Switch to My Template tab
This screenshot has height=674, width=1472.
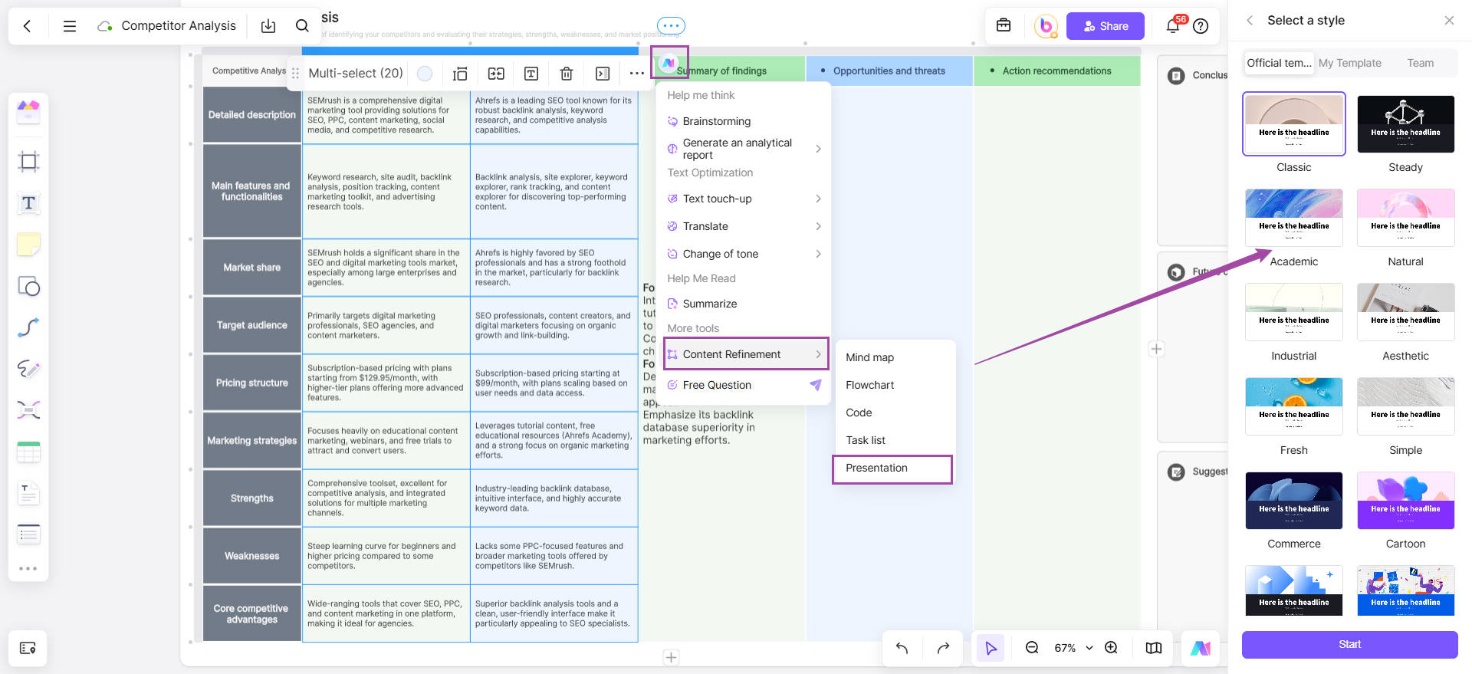point(1350,63)
